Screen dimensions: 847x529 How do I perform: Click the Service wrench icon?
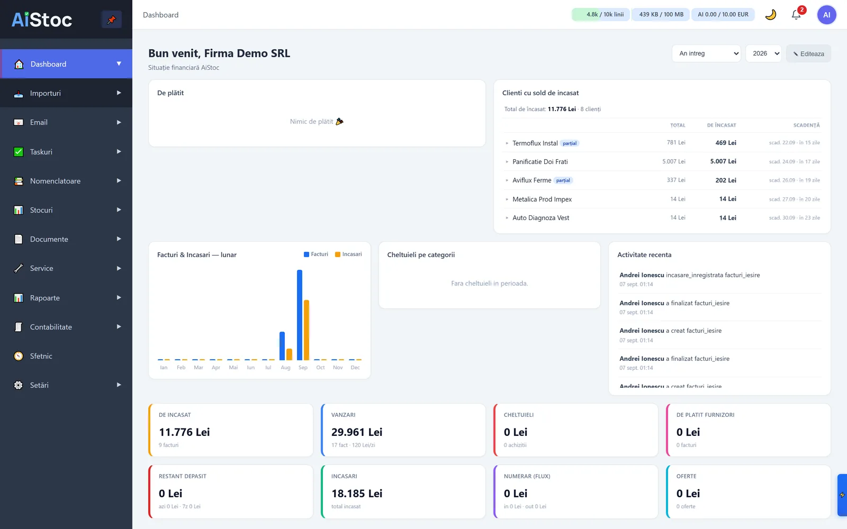[x=19, y=268]
